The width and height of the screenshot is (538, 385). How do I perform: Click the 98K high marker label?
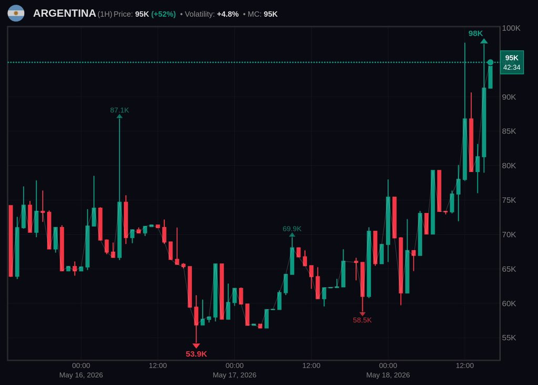click(475, 34)
